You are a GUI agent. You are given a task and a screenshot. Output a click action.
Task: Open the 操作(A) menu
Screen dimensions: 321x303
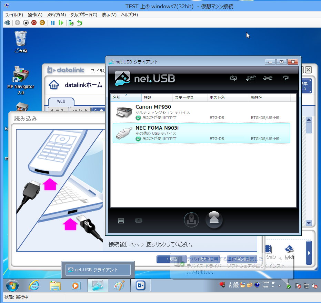click(35, 15)
